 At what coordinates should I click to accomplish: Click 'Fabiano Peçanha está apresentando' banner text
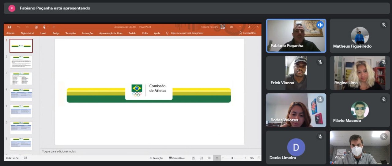coord(55,8)
